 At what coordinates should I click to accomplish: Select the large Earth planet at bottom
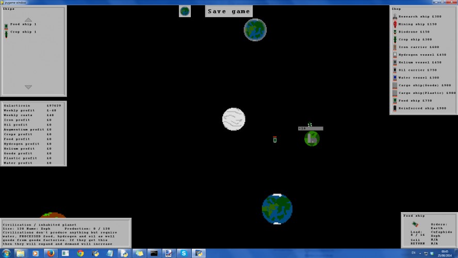(x=277, y=209)
